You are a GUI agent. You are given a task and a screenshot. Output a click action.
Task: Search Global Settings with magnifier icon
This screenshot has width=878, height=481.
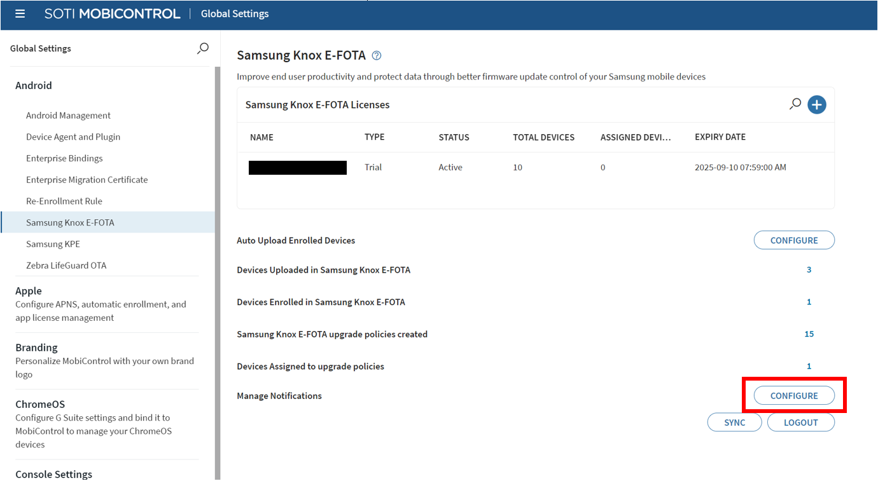click(x=202, y=48)
